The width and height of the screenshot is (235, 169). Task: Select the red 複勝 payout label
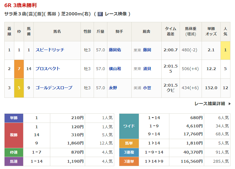[x=14, y=135]
